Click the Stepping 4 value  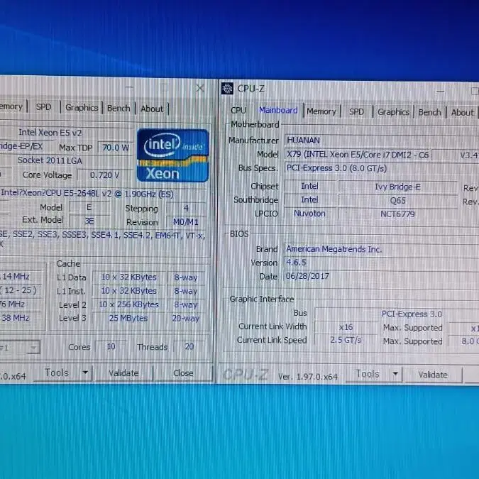(185, 209)
